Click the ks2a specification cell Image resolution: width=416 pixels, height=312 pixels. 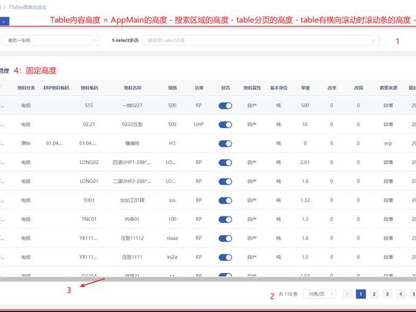[172, 257]
